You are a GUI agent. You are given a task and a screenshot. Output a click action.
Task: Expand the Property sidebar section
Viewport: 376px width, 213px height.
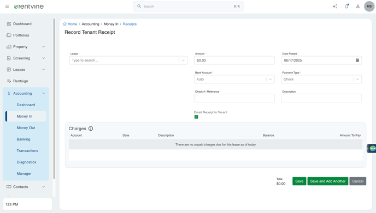26,47
